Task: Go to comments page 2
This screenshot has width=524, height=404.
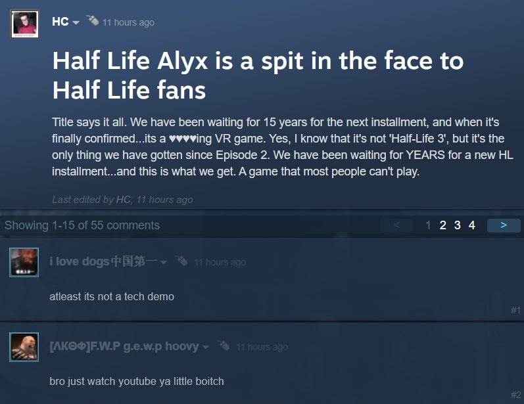Action: click(442, 225)
